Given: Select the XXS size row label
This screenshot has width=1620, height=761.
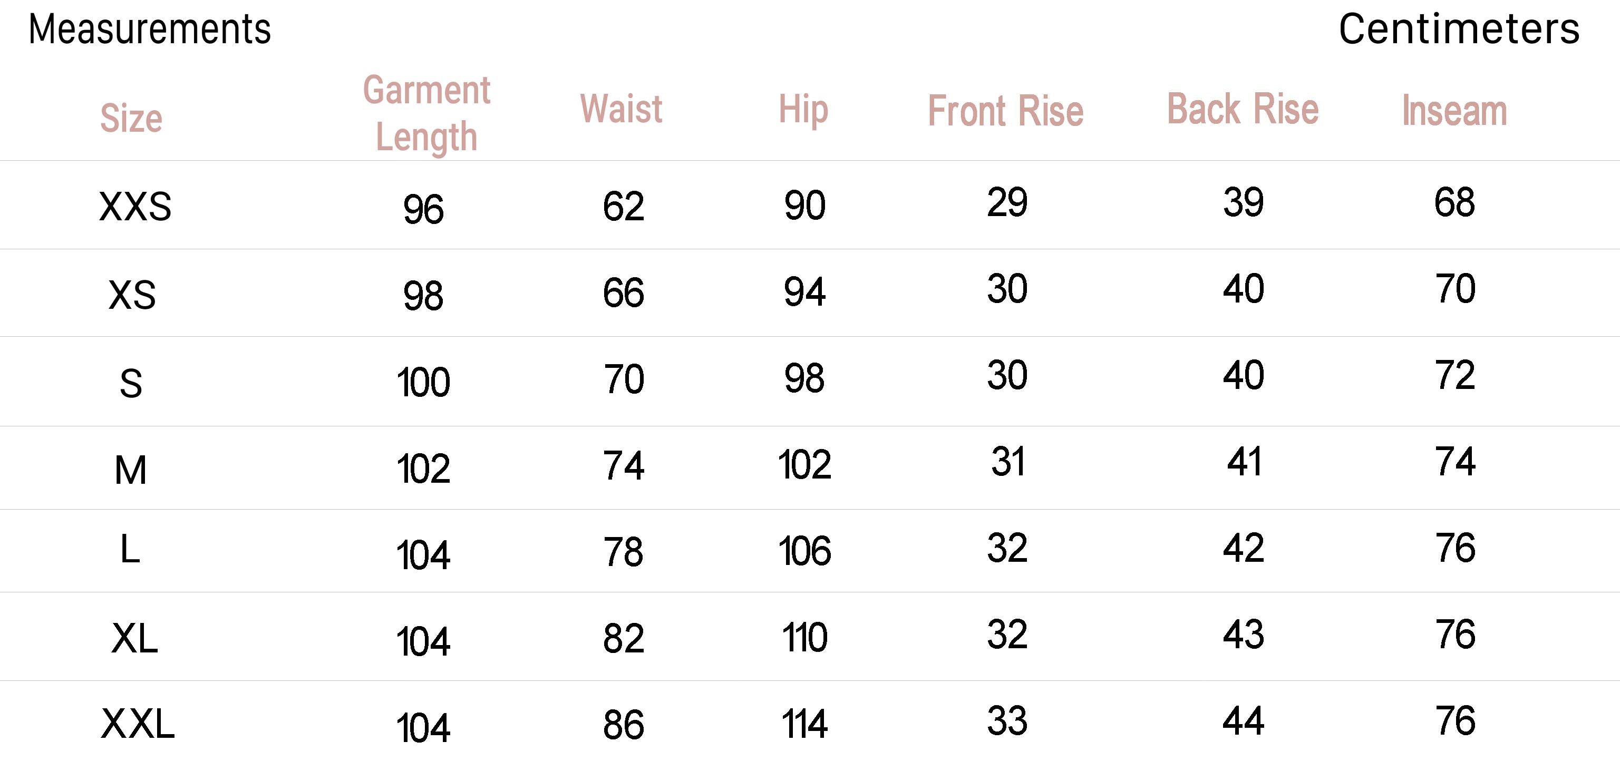Looking at the screenshot, I should point(135,207).
